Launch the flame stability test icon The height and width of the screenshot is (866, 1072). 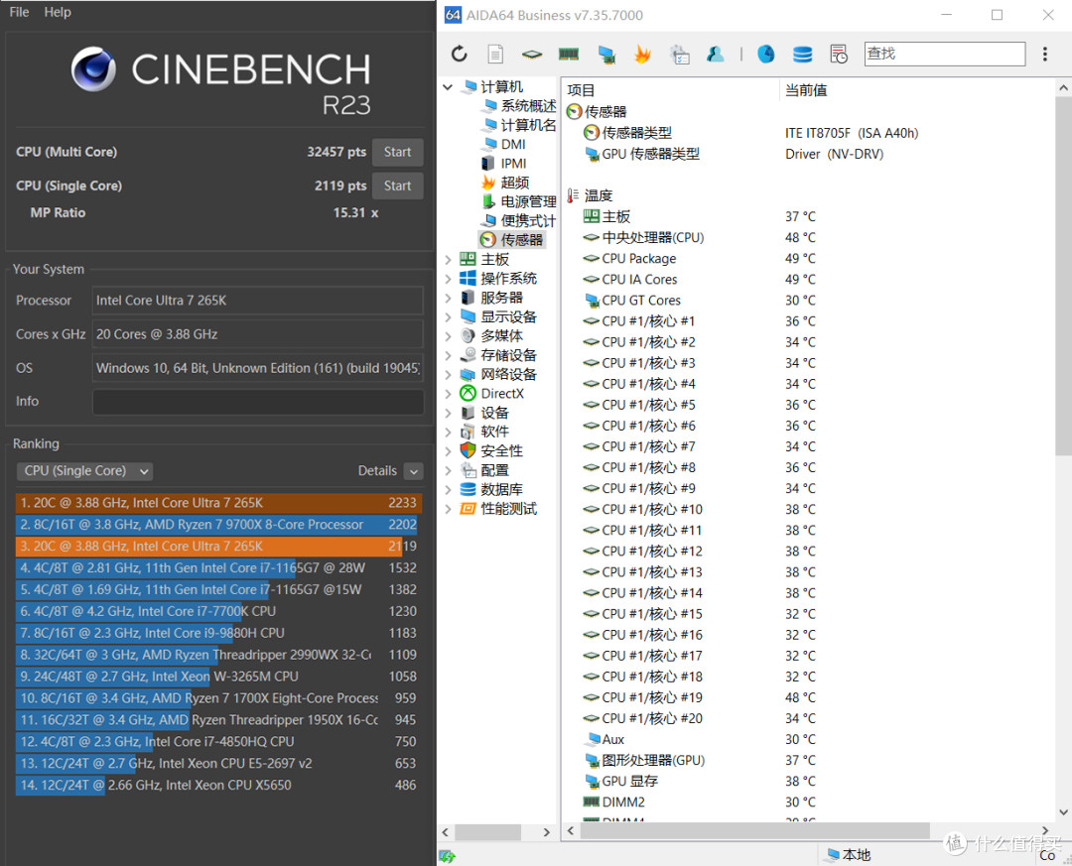click(642, 54)
